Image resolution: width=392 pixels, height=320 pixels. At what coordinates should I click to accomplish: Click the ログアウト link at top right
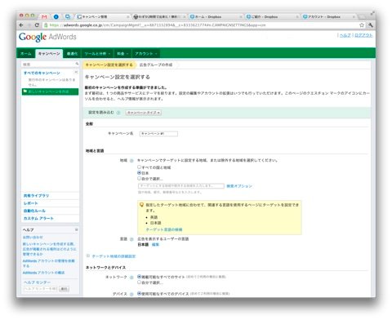pyautogui.click(x=363, y=35)
